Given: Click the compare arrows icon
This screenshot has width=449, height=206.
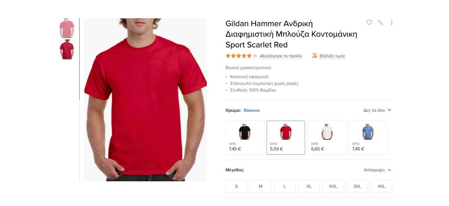Looking at the screenshot, I should click(x=381, y=22).
